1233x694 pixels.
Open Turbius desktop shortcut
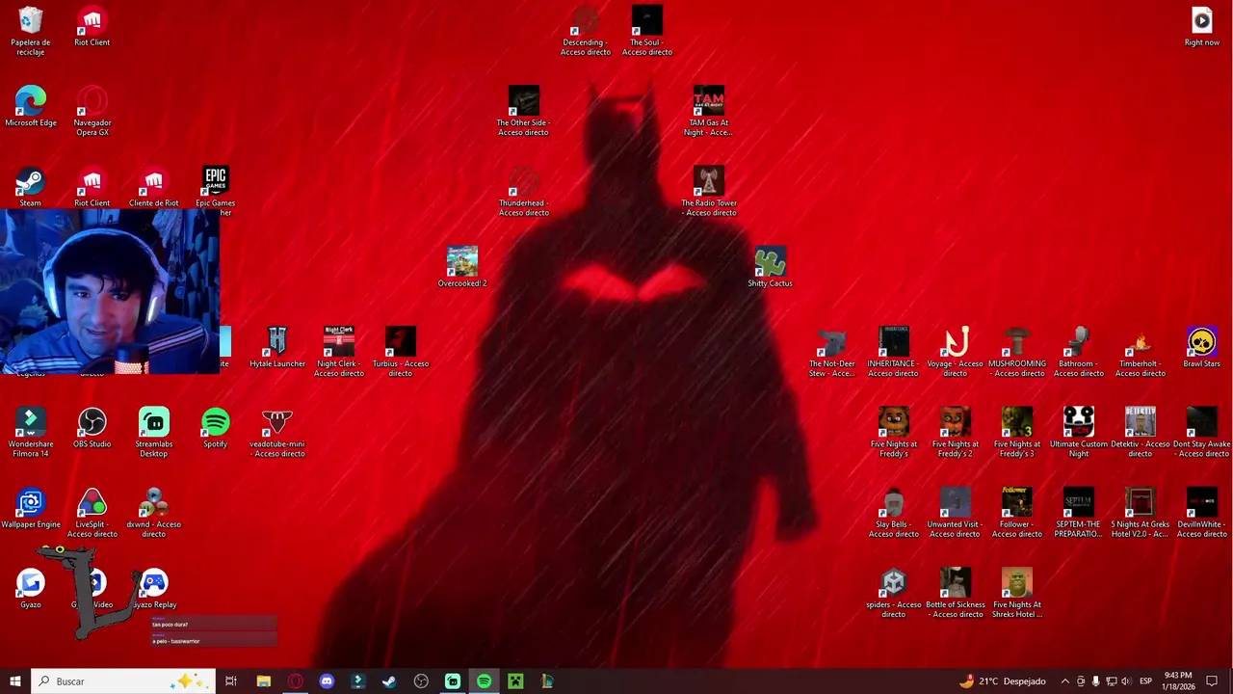click(401, 353)
